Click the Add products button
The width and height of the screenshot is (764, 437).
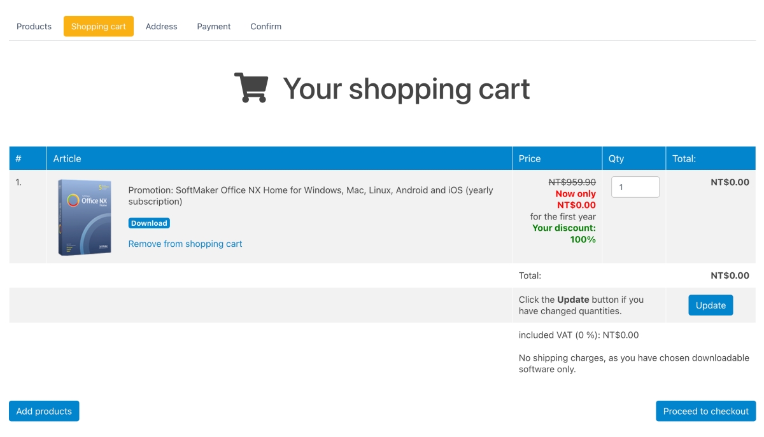[44, 411]
